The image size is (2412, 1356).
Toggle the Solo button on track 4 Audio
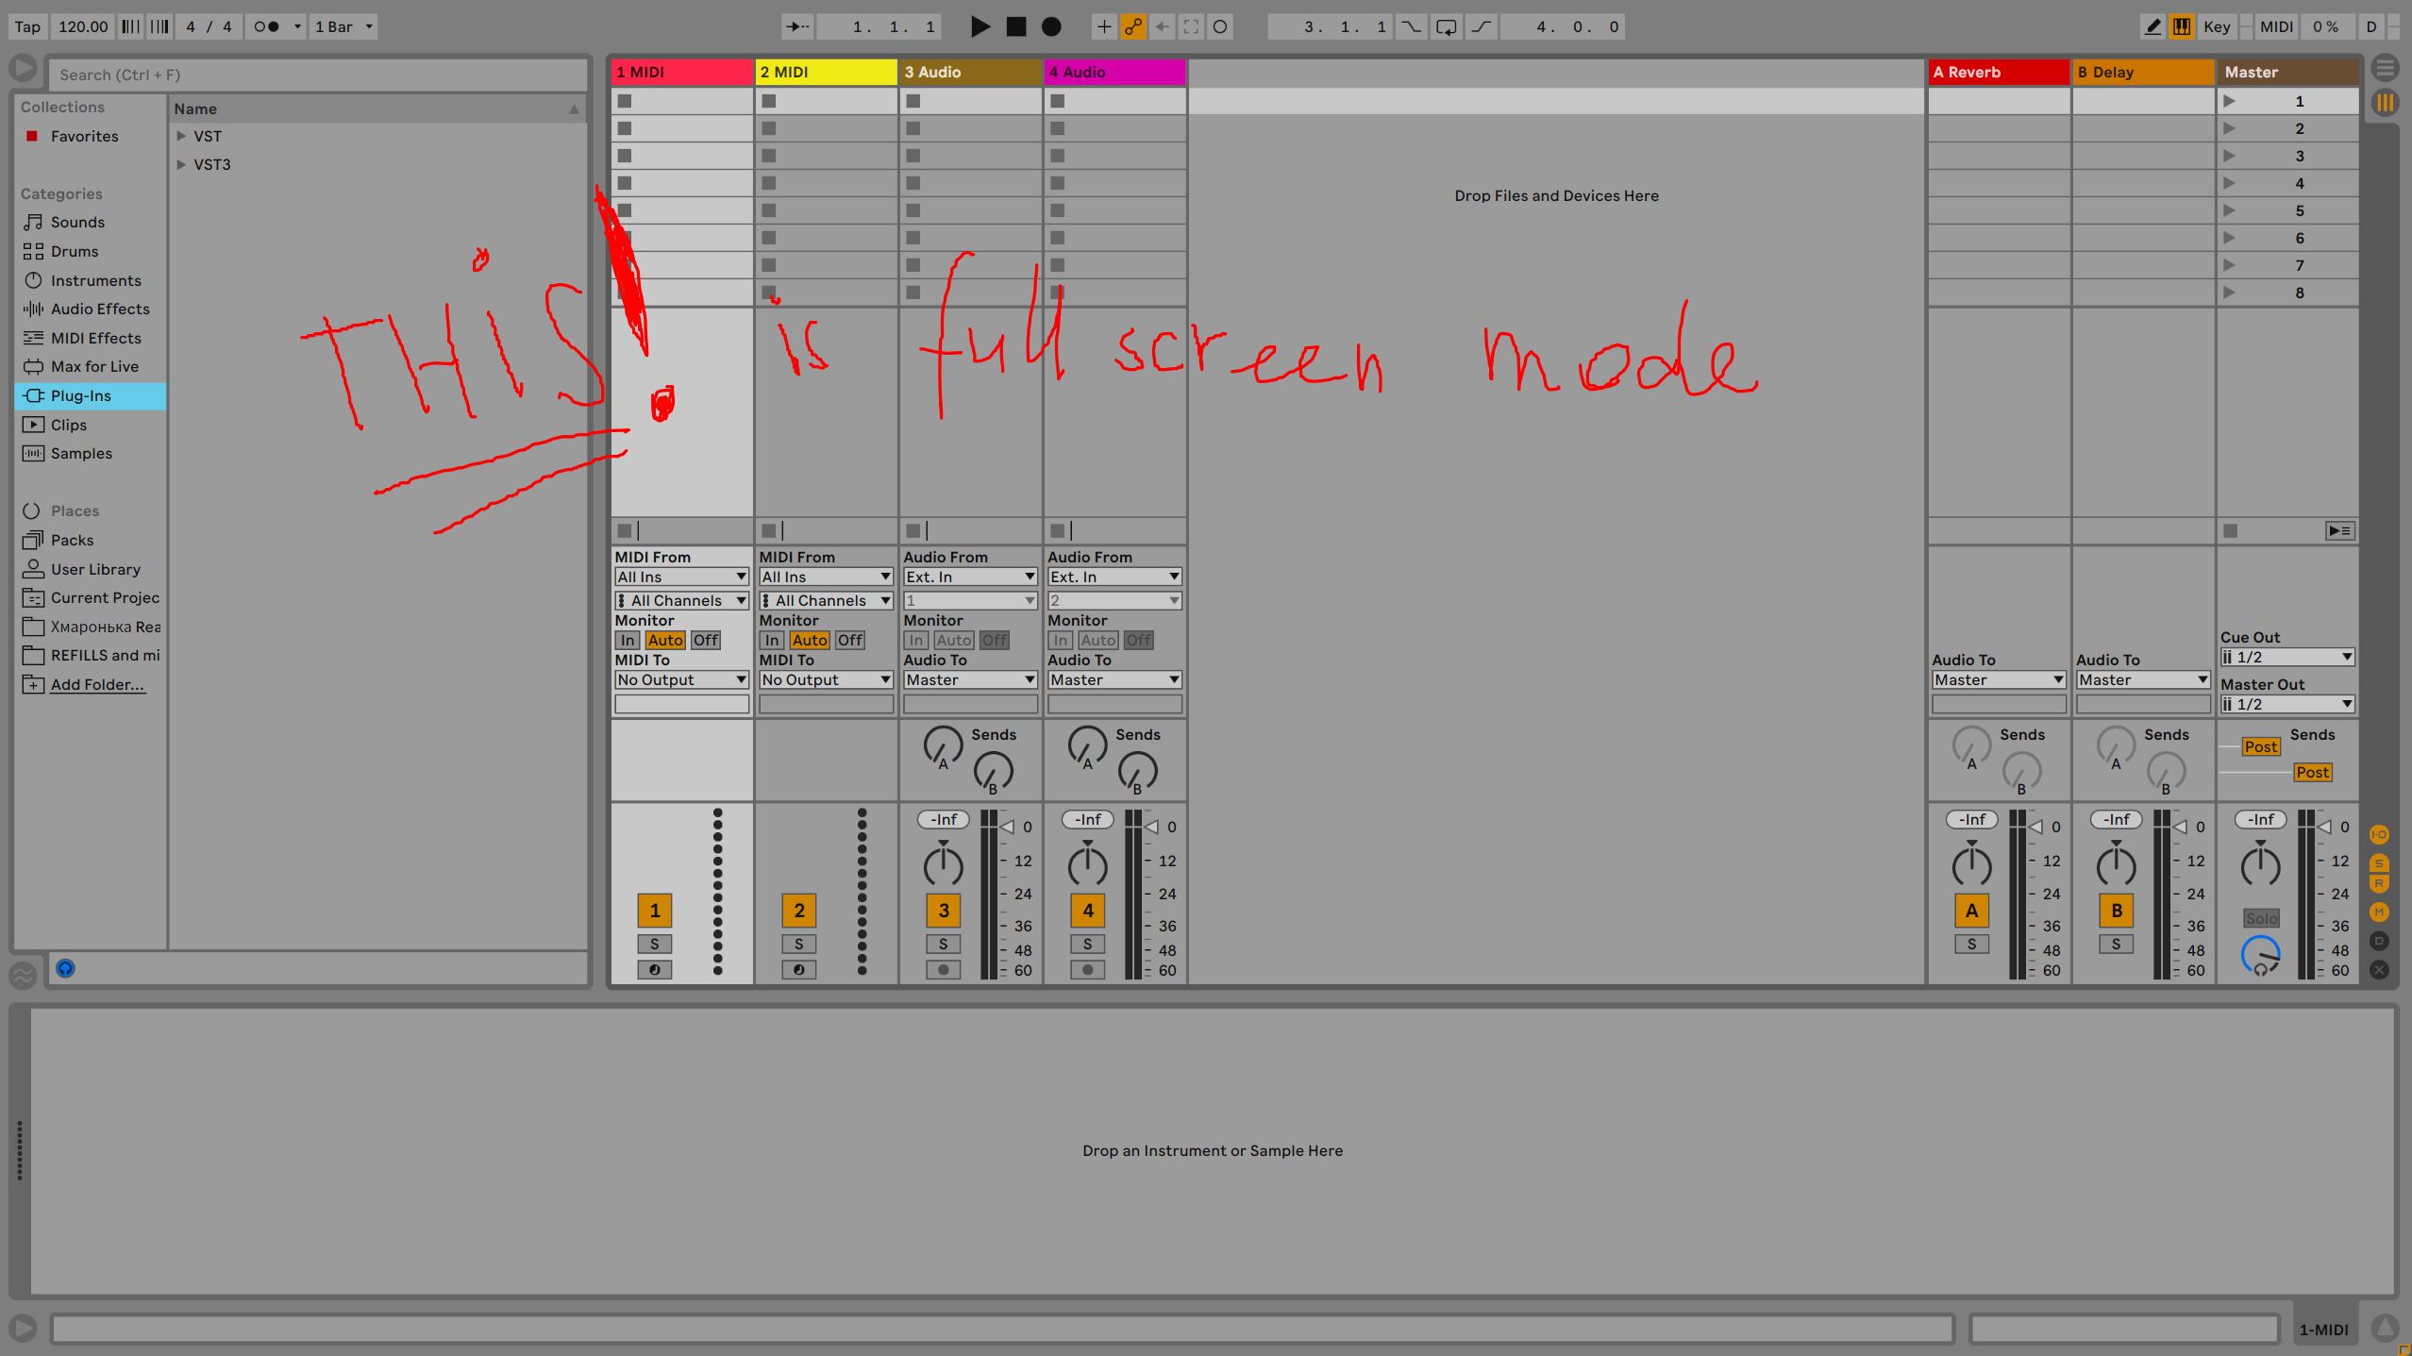coord(1087,944)
